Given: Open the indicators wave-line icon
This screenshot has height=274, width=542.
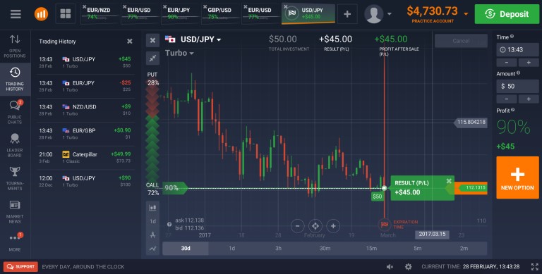Looking at the screenshot, I should [152, 249].
